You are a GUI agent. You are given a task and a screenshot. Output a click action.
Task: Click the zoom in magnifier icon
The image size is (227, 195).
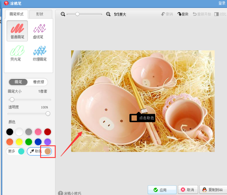pyautogui.click(x=108, y=14)
